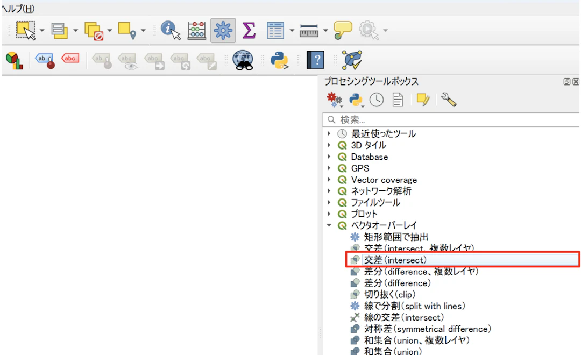This screenshot has width=581, height=355.
Task: Open select by value dropdown arrow
Action: click(76, 30)
